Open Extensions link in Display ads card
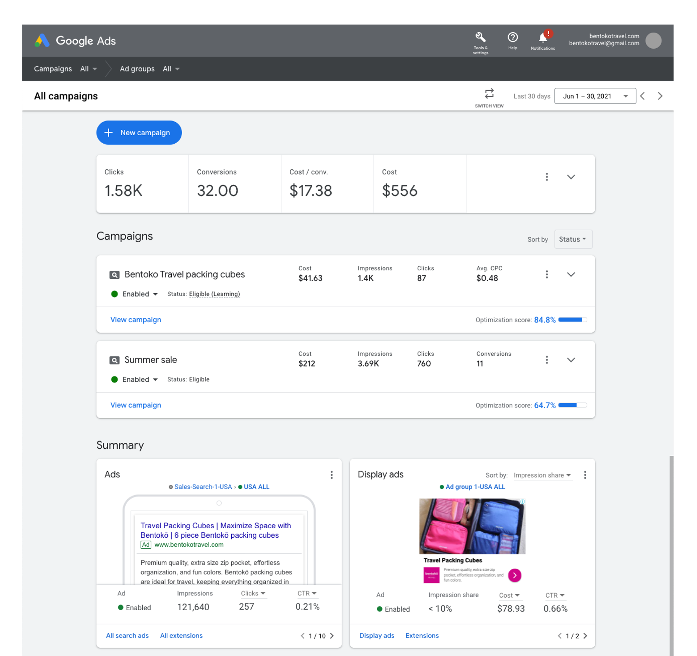697x656 pixels. click(422, 636)
